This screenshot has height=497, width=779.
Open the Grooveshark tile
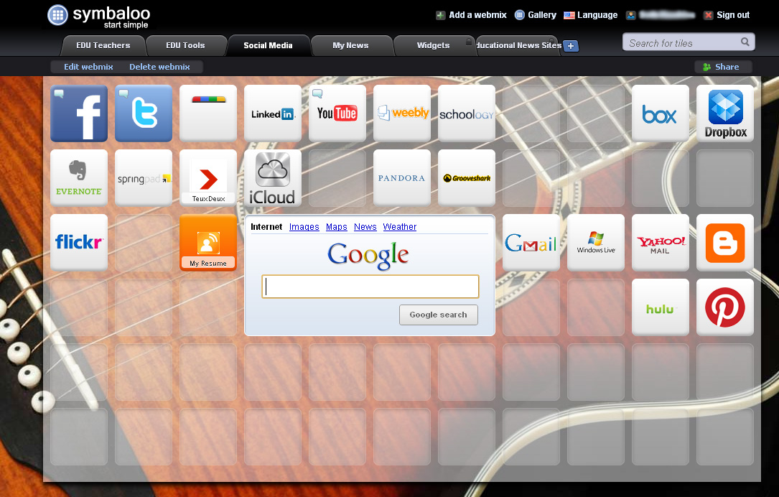[x=467, y=178]
